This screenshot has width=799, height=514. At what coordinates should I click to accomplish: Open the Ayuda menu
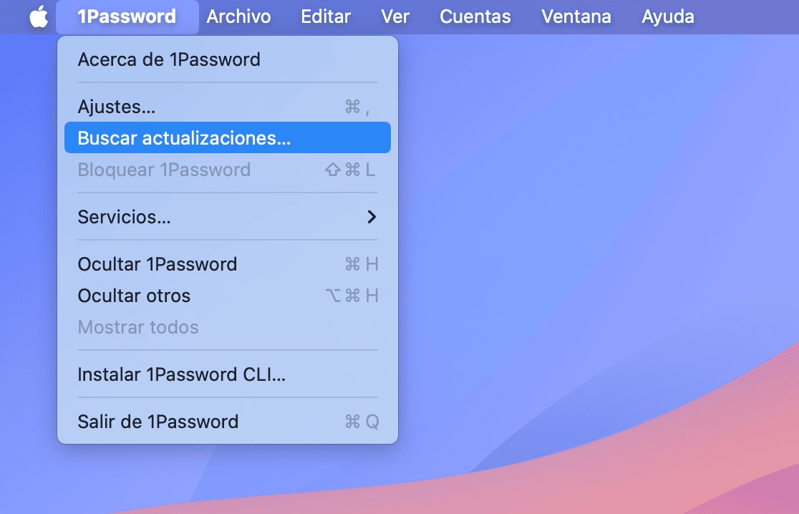coord(668,16)
